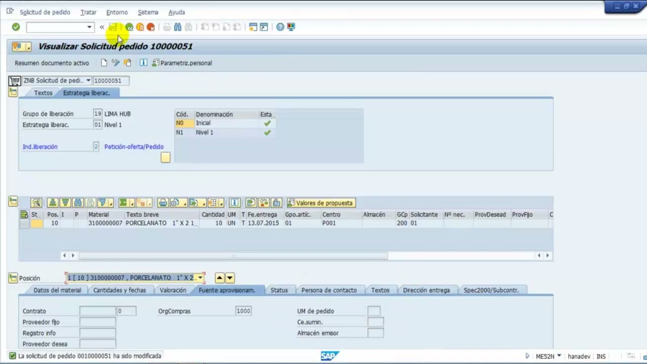Click the Sort descending icon in item toolbar
The width and height of the screenshot is (647, 364).
pyautogui.click(x=65, y=203)
